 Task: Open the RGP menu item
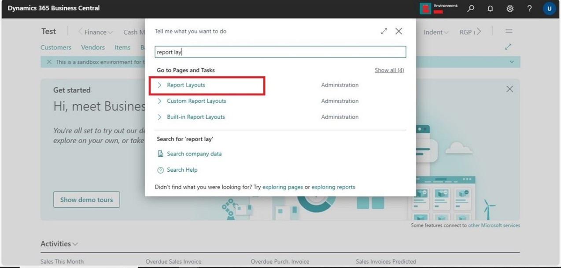click(467, 32)
